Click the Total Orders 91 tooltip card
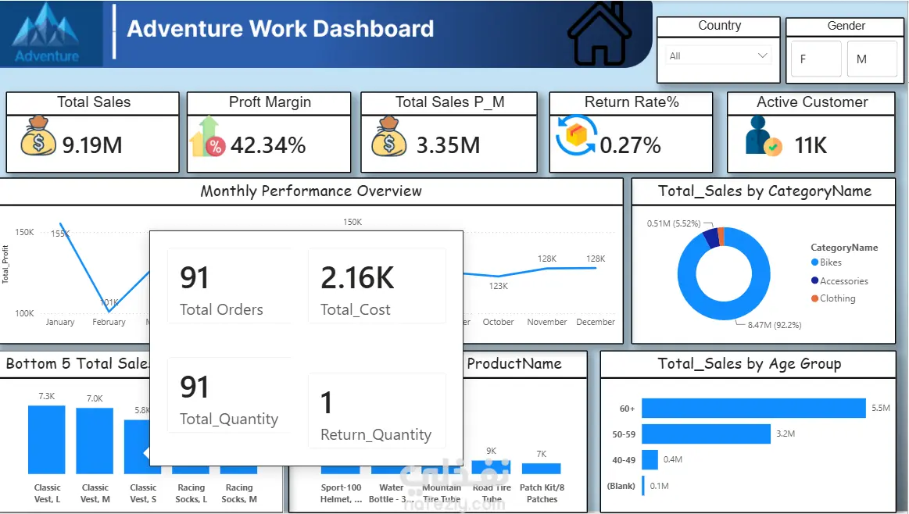This screenshot has width=909, height=514. pos(229,286)
